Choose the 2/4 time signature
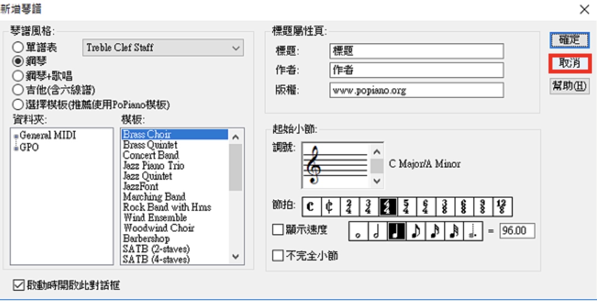 click(x=349, y=207)
